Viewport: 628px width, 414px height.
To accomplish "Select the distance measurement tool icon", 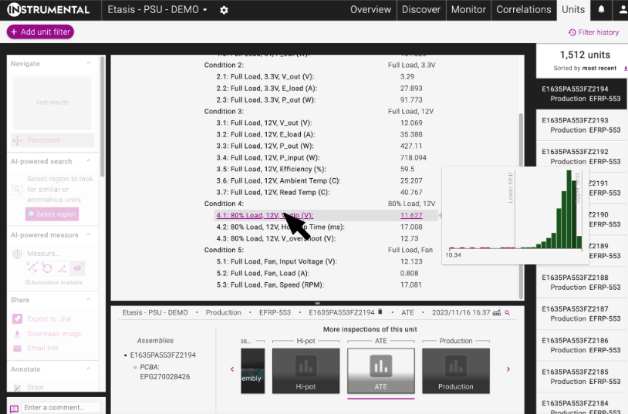I will (x=32, y=268).
